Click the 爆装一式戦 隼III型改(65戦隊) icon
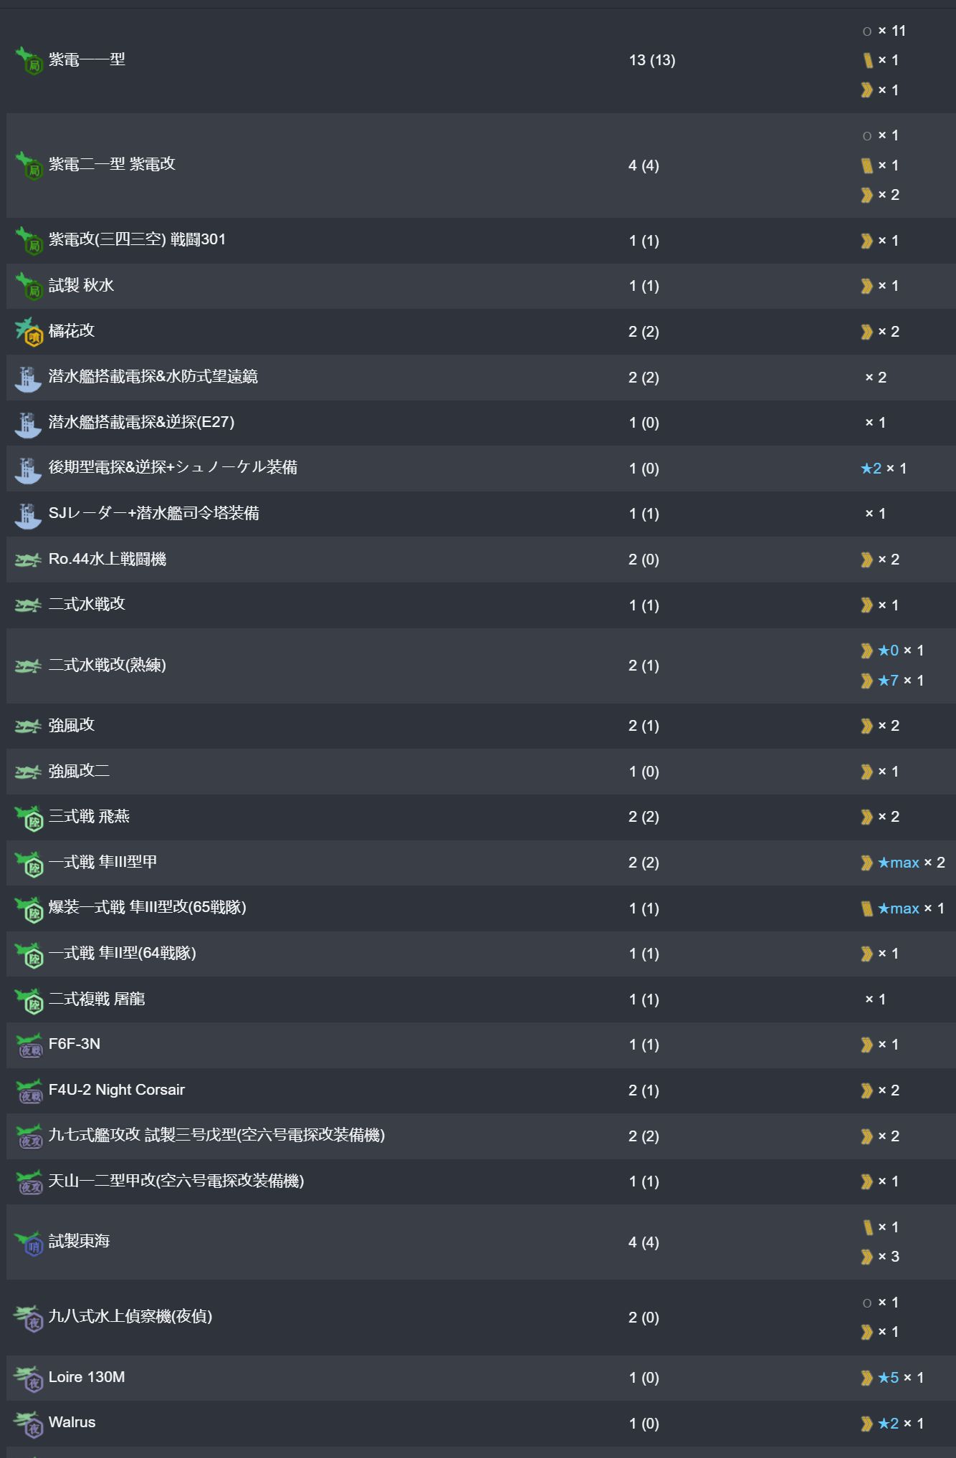956x1458 pixels. pos(29,908)
